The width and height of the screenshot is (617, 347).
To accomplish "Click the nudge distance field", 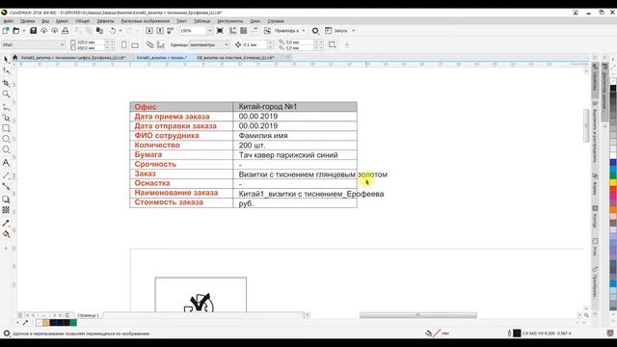I will point(255,45).
